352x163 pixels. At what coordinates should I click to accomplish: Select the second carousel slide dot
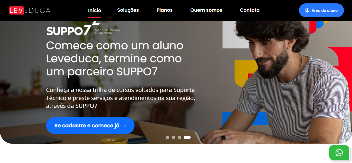coord(173,137)
